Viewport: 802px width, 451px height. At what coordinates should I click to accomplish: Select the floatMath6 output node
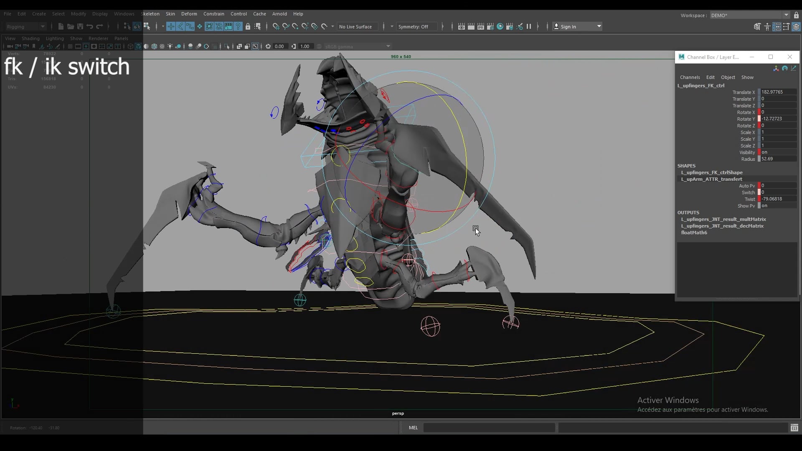pyautogui.click(x=694, y=233)
